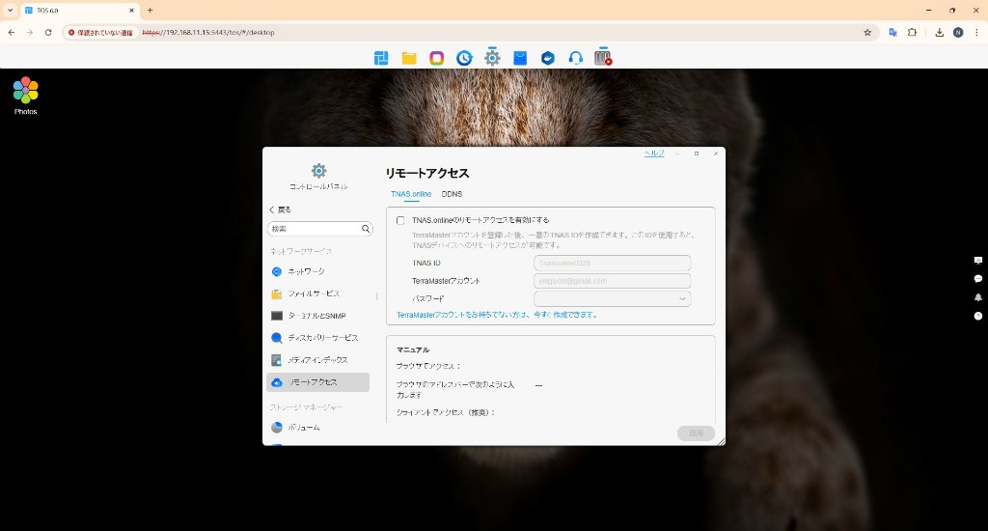This screenshot has width=988, height=531.
Task: Open the blue backup clock icon in the dock
Action: tap(464, 58)
